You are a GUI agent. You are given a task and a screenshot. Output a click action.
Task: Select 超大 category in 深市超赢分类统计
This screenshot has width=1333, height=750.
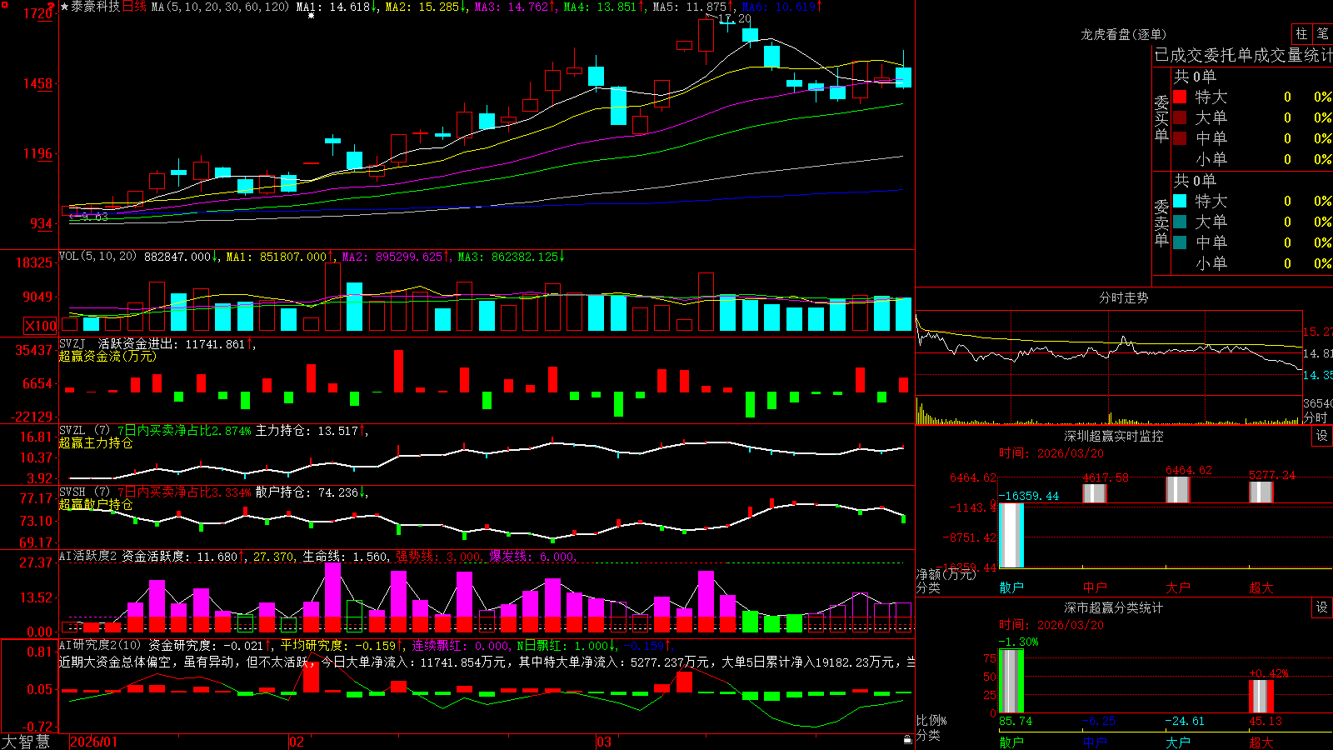click(1261, 742)
